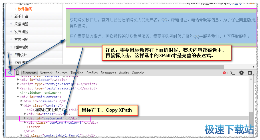Switch to the Elements tab
This screenshot has width=260, height=140.
tap(29, 73)
